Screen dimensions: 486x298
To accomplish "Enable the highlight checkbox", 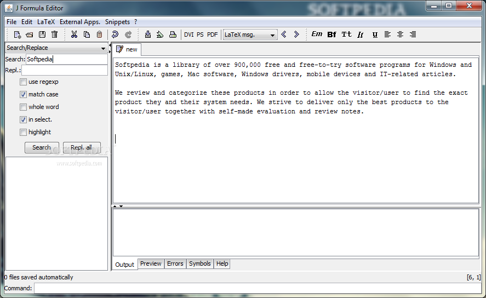I will (23, 132).
